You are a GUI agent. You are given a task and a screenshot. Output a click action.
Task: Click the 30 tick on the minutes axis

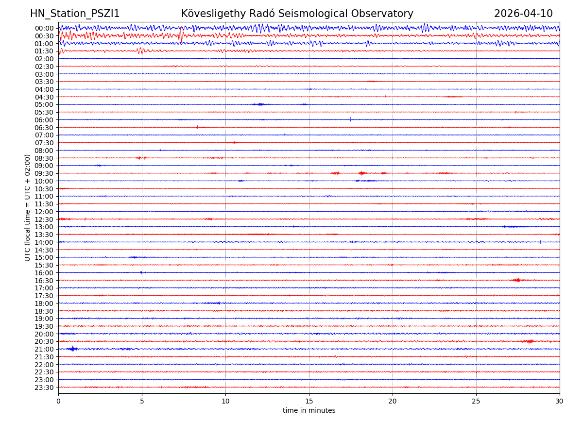point(559,401)
